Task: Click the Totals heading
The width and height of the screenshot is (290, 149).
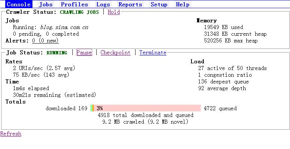Action: 16,102
